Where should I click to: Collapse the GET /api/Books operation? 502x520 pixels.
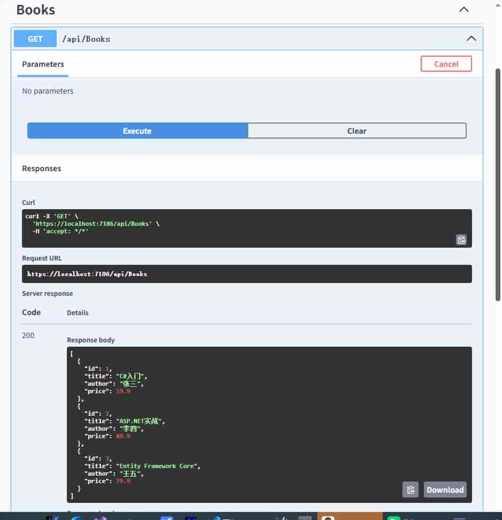tap(471, 39)
